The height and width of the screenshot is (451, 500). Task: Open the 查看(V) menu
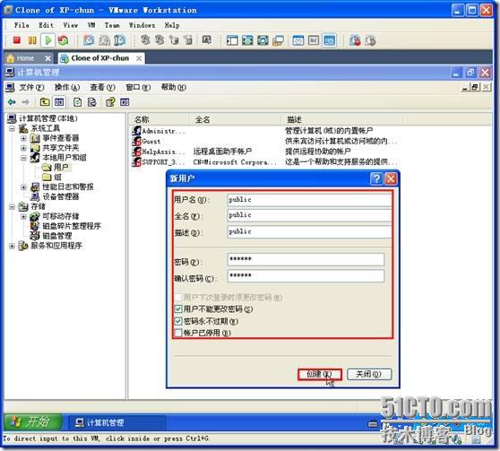[x=102, y=87]
